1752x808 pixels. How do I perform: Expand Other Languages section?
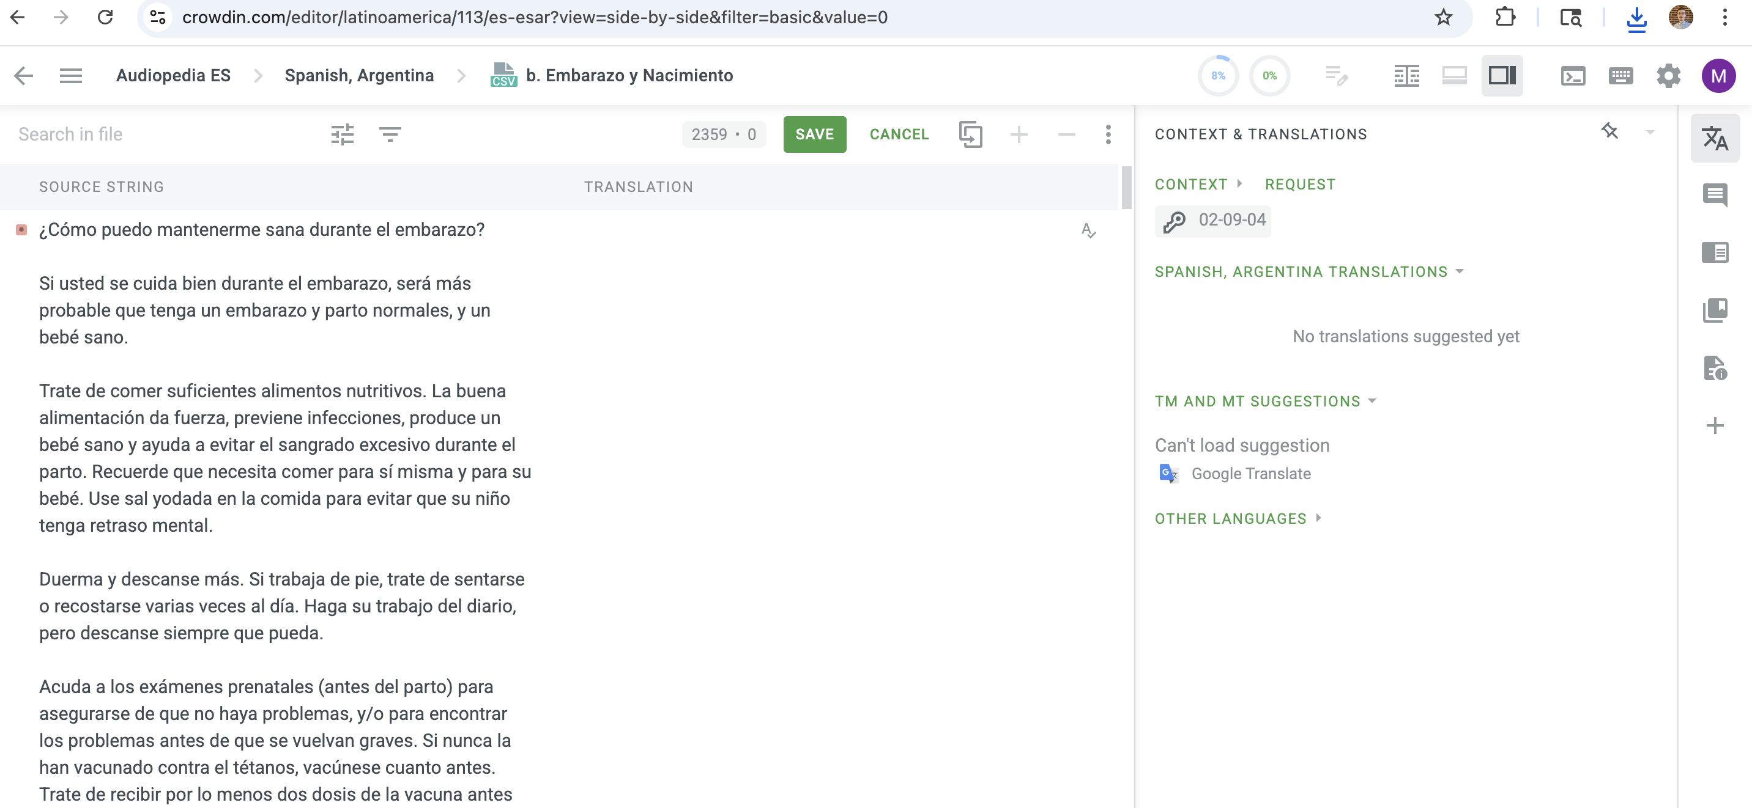[x=1238, y=518]
